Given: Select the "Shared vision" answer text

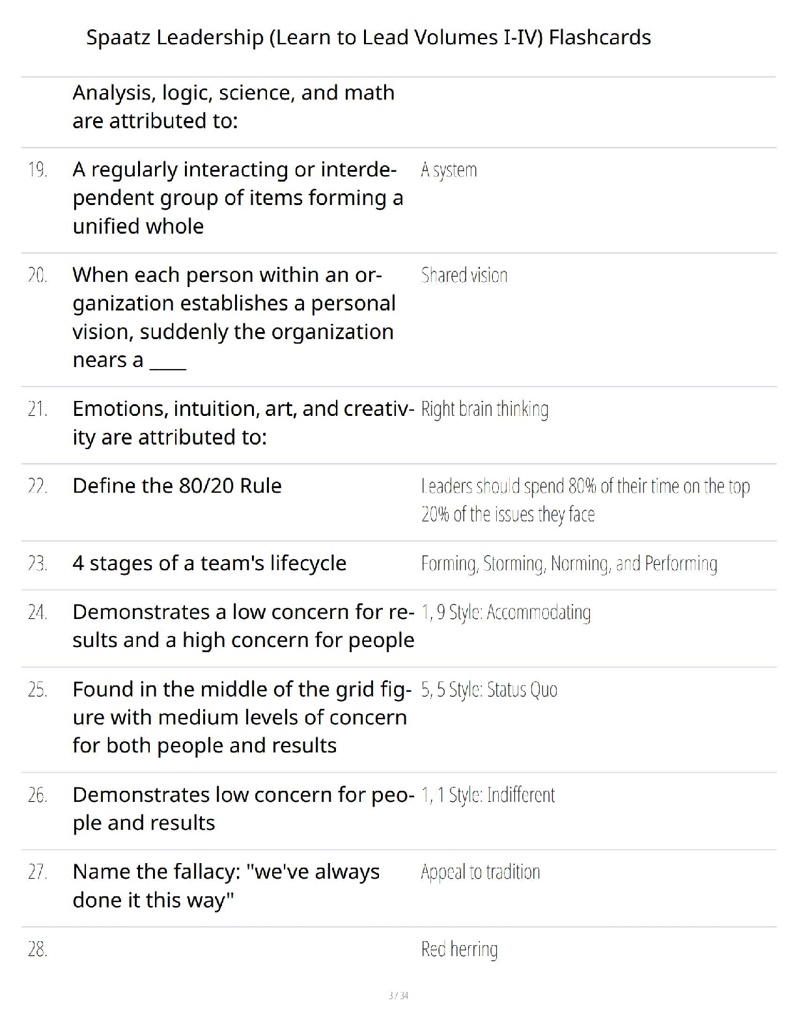Looking at the screenshot, I should click(464, 275).
